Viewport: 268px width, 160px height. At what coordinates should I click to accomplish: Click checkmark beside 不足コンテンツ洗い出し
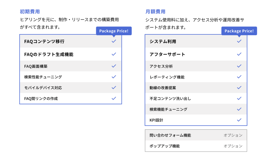click(x=239, y=98)
